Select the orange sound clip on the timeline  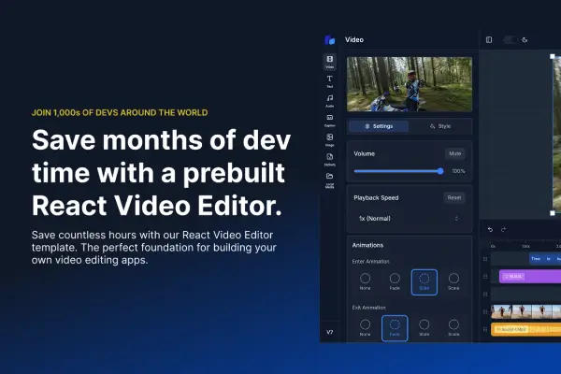coord(525,329)
